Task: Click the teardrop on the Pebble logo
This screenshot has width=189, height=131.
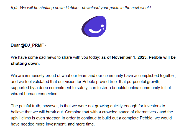Action: (103, 28)
